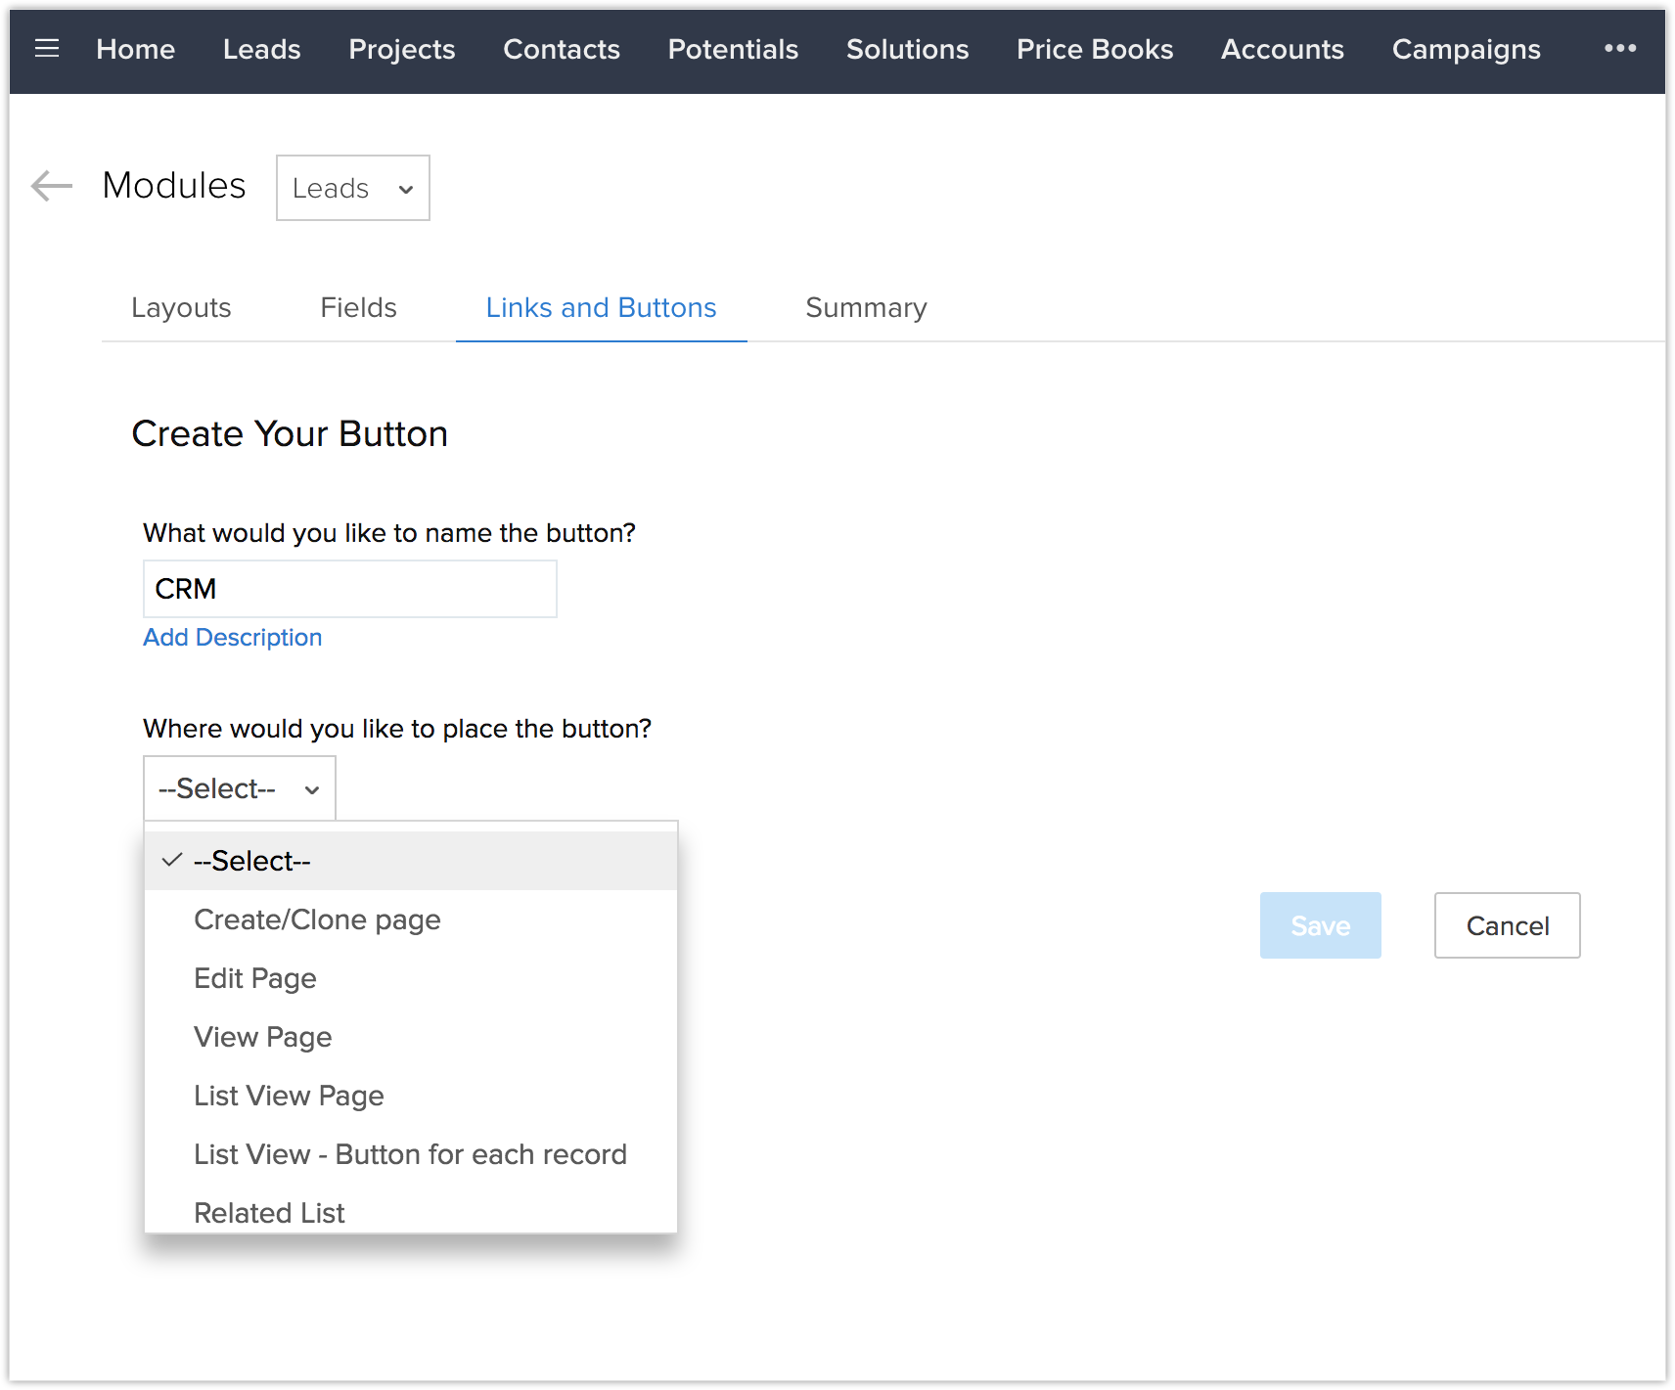1675x1390 pixels.
Task: Pick Related List from dropdown
Action: click(x=269, y=1212)
